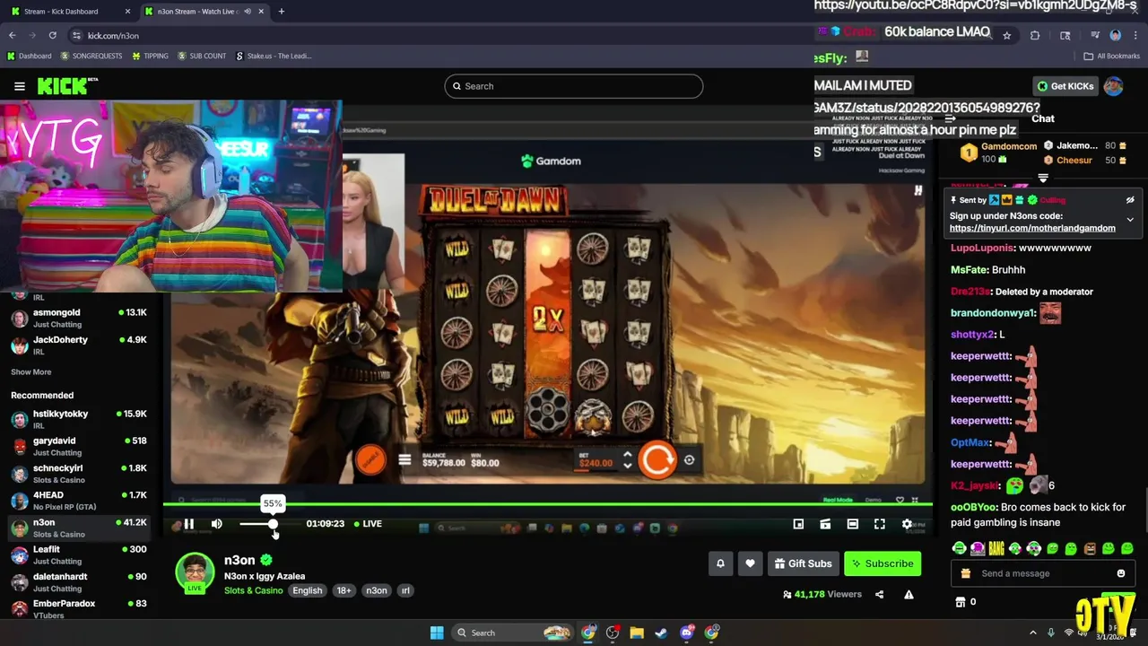This screenshot has width=1148, height=646.
Task: Mute the stream with speaker icon
Action: tap(216, 524)
